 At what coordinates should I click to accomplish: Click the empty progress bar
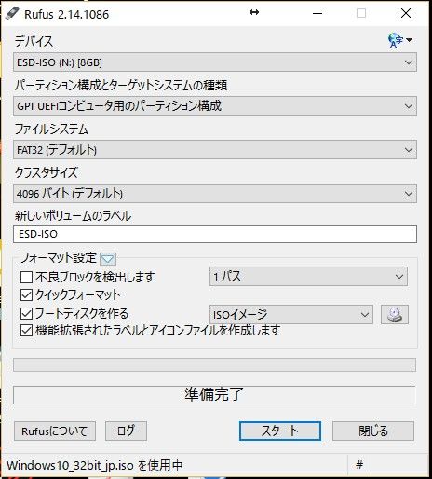(x=214, y=364)
